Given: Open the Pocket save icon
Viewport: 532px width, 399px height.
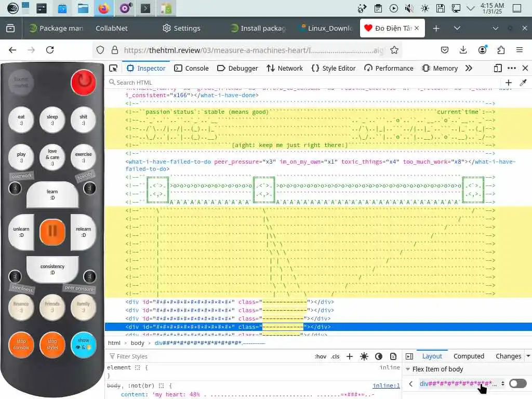Looking at the screenshot, I should pyautogui.click(x=445, y=50).
